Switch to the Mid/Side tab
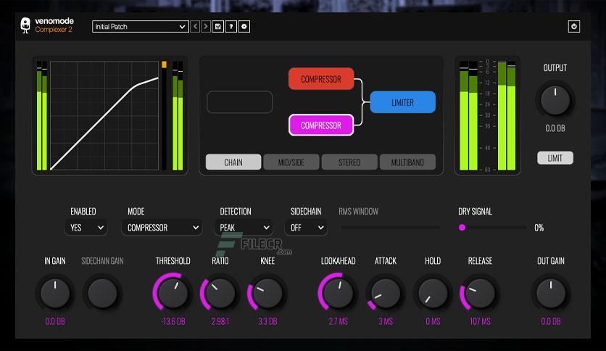606x351 pixels. pyautogui.click(x=291, y=162)
